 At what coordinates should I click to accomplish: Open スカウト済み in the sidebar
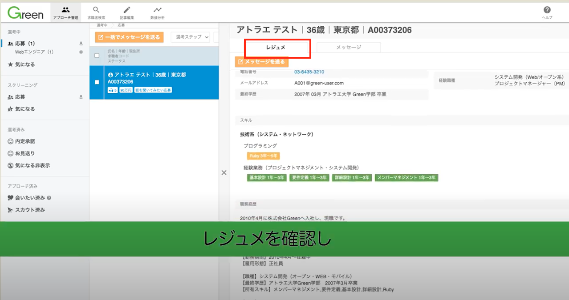(x=27, y=210)
